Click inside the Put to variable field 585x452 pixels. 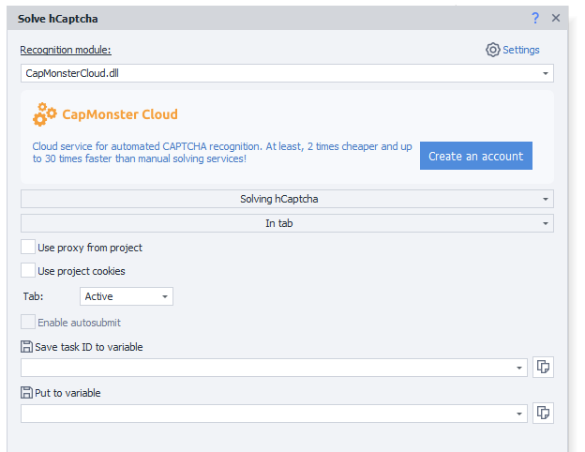267,414
